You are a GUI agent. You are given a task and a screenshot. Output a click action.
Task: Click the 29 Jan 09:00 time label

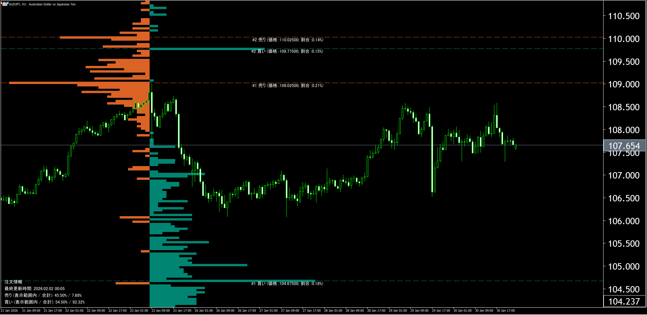420,311
